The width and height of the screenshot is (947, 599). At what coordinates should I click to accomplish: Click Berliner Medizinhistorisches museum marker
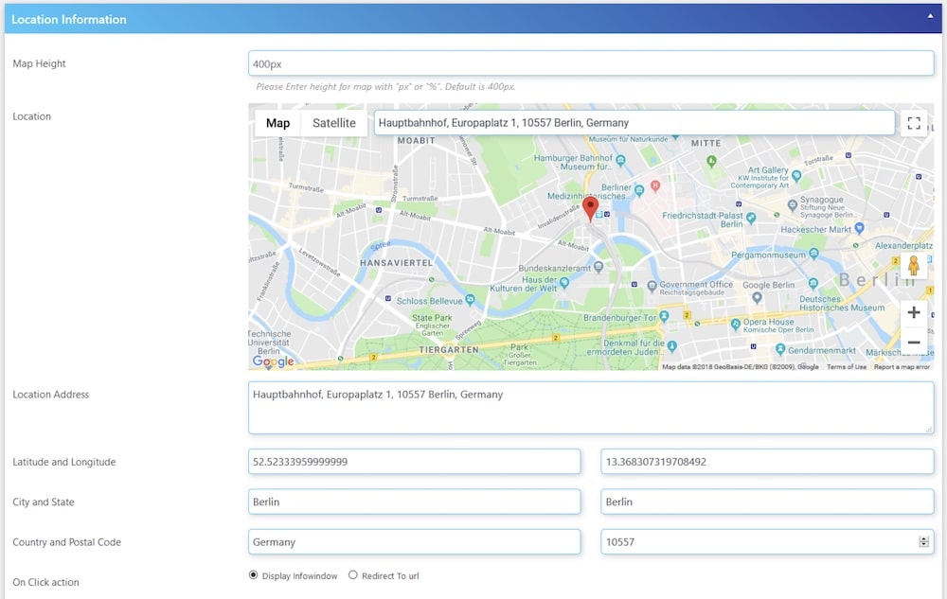click(639, 190)
